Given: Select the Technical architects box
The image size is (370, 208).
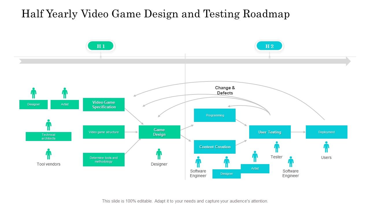Looking at the screenshot, I should (49, 136).
